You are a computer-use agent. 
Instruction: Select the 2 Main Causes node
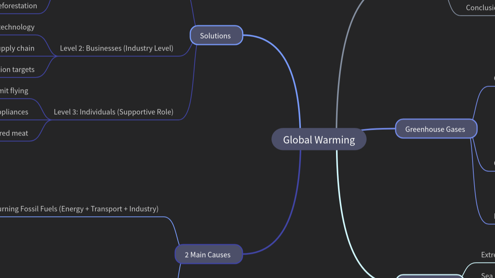208,254
